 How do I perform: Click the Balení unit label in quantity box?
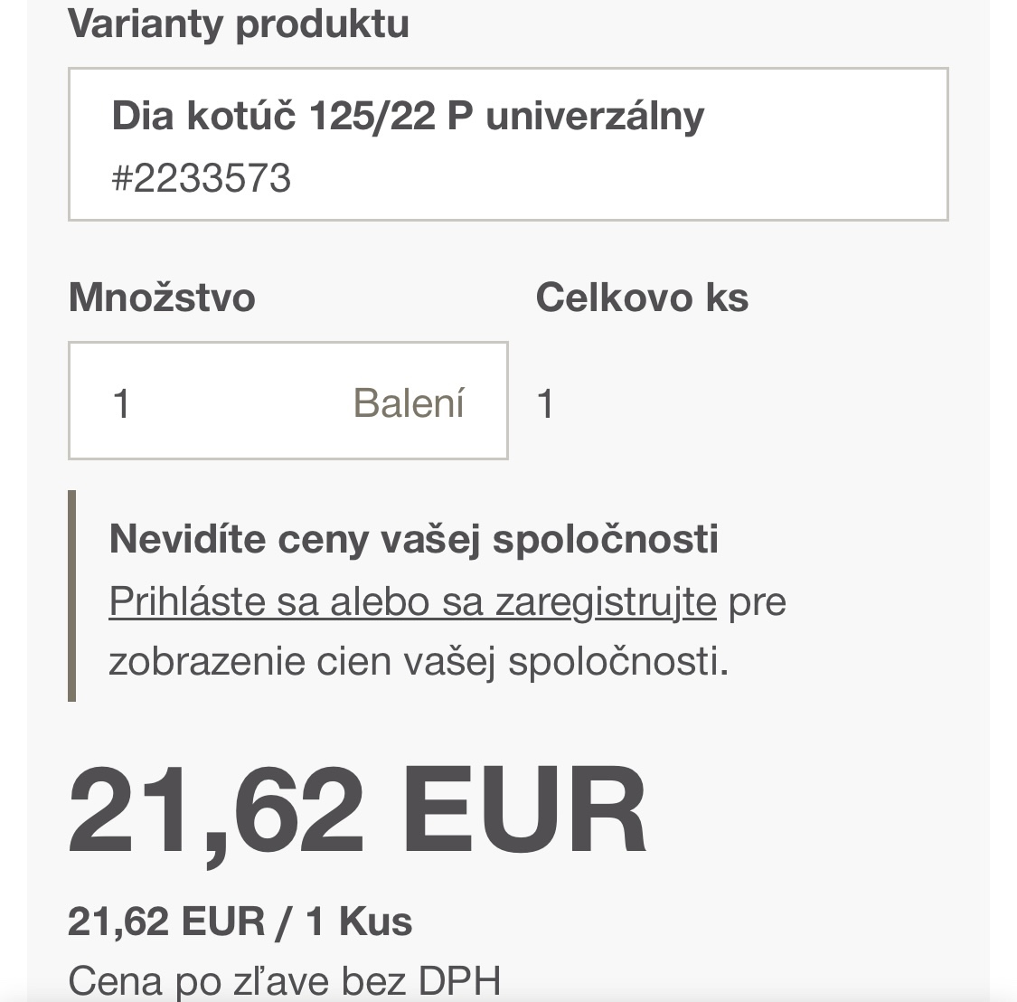click(x=409, y=403)
